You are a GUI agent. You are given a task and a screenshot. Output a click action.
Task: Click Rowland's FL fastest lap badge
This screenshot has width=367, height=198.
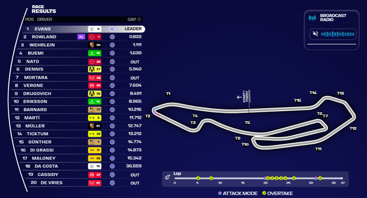[x=81, y=37]
